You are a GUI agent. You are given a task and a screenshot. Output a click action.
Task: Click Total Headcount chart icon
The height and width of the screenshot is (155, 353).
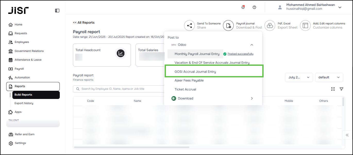(x=121, y=53)
